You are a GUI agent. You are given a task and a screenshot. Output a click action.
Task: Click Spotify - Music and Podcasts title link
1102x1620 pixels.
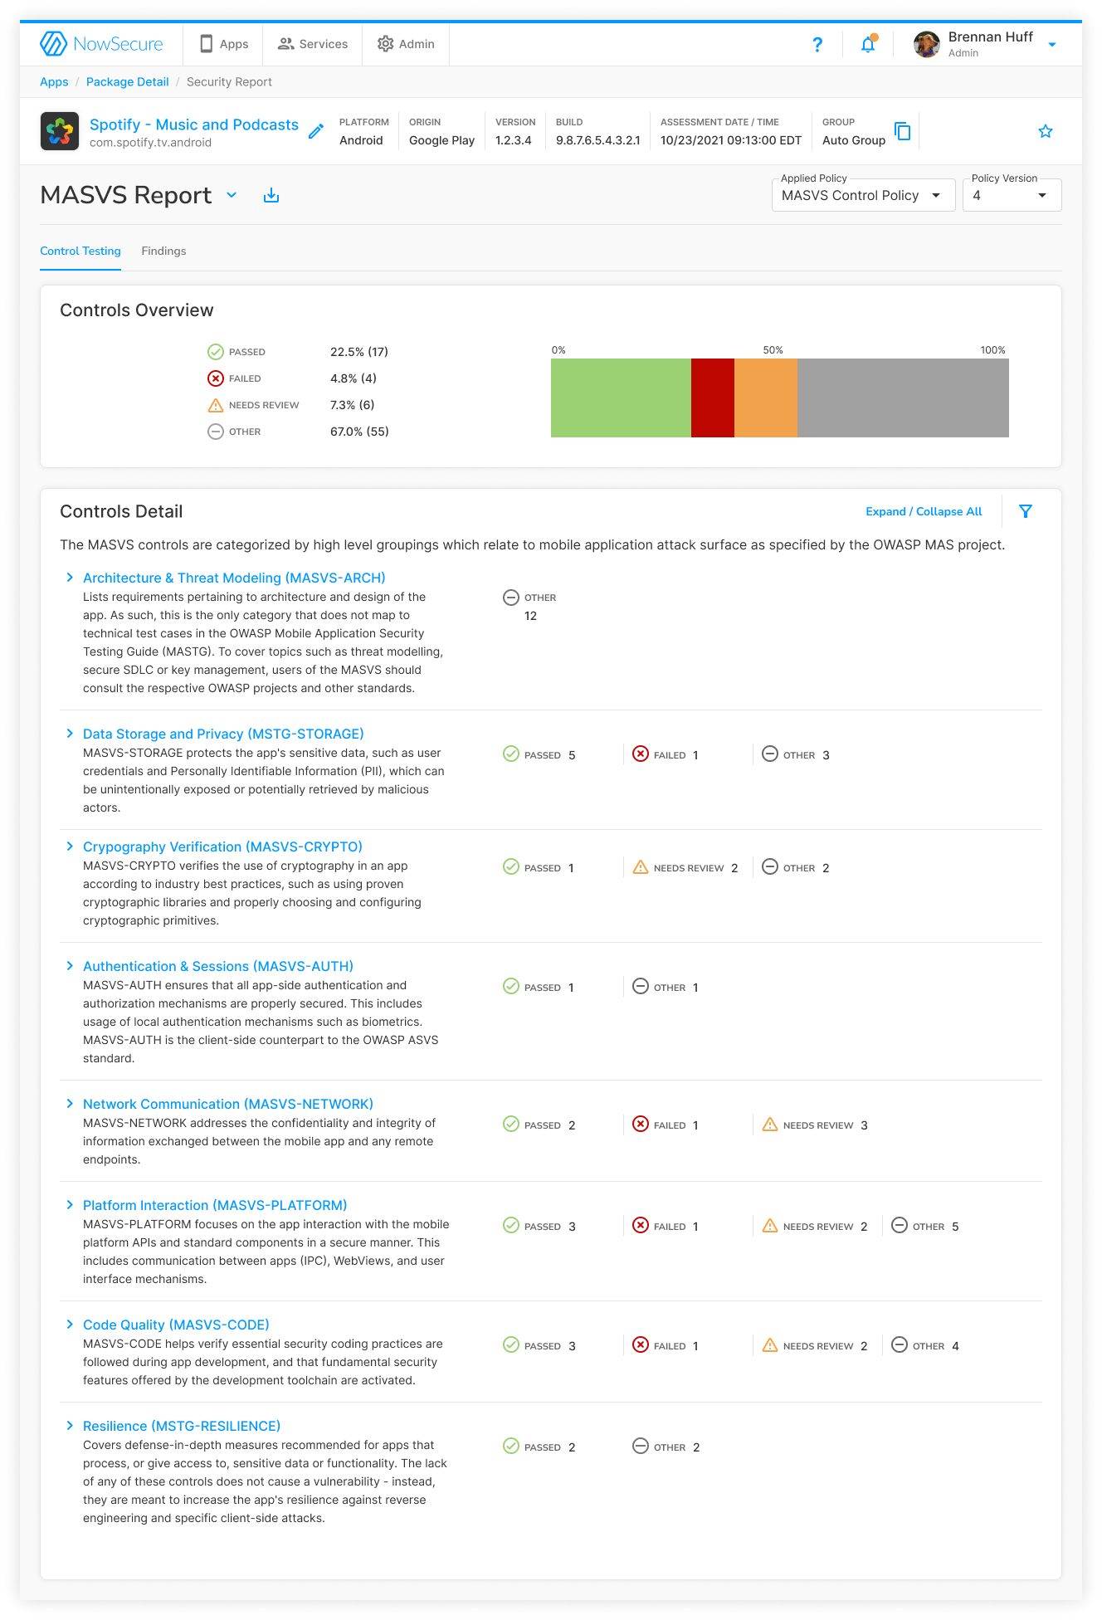point(194,124)
